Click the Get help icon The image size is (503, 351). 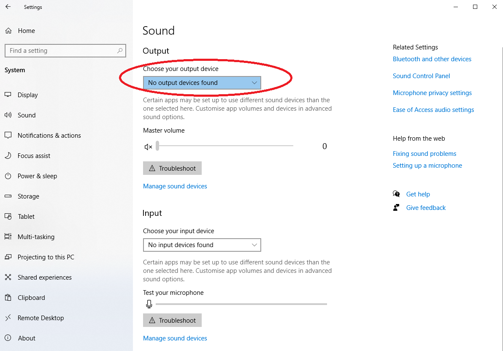point(396,194)
